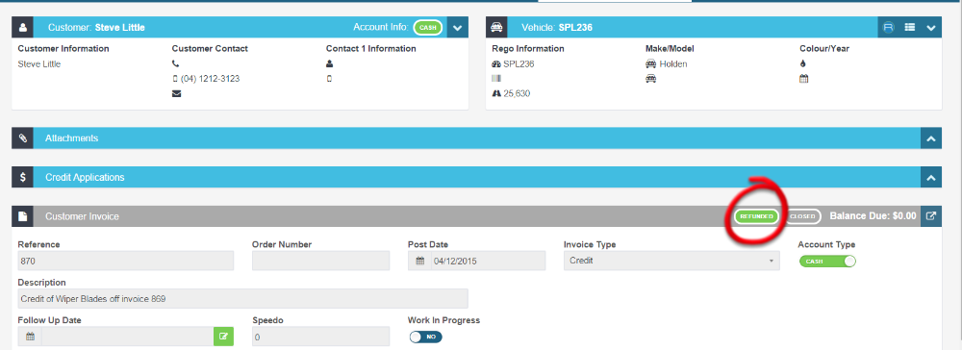Toggle the Account Type CASH switch

[x=827, y=262]
